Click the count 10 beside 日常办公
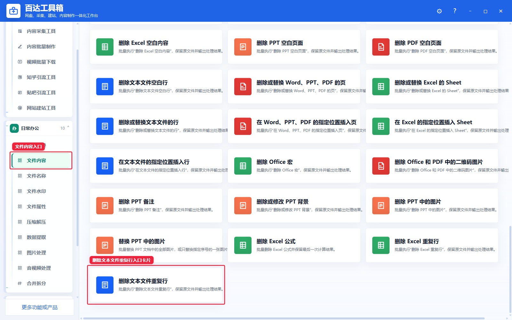Image resolution: width=512 pixels, height=320 pixels. tap(62, 128)
